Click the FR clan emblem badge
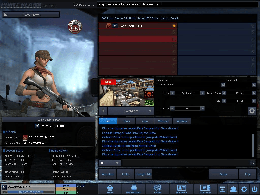 click(75, 26)
